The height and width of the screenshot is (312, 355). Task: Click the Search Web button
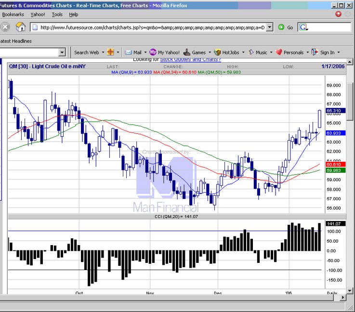click(x=87, y=52)
